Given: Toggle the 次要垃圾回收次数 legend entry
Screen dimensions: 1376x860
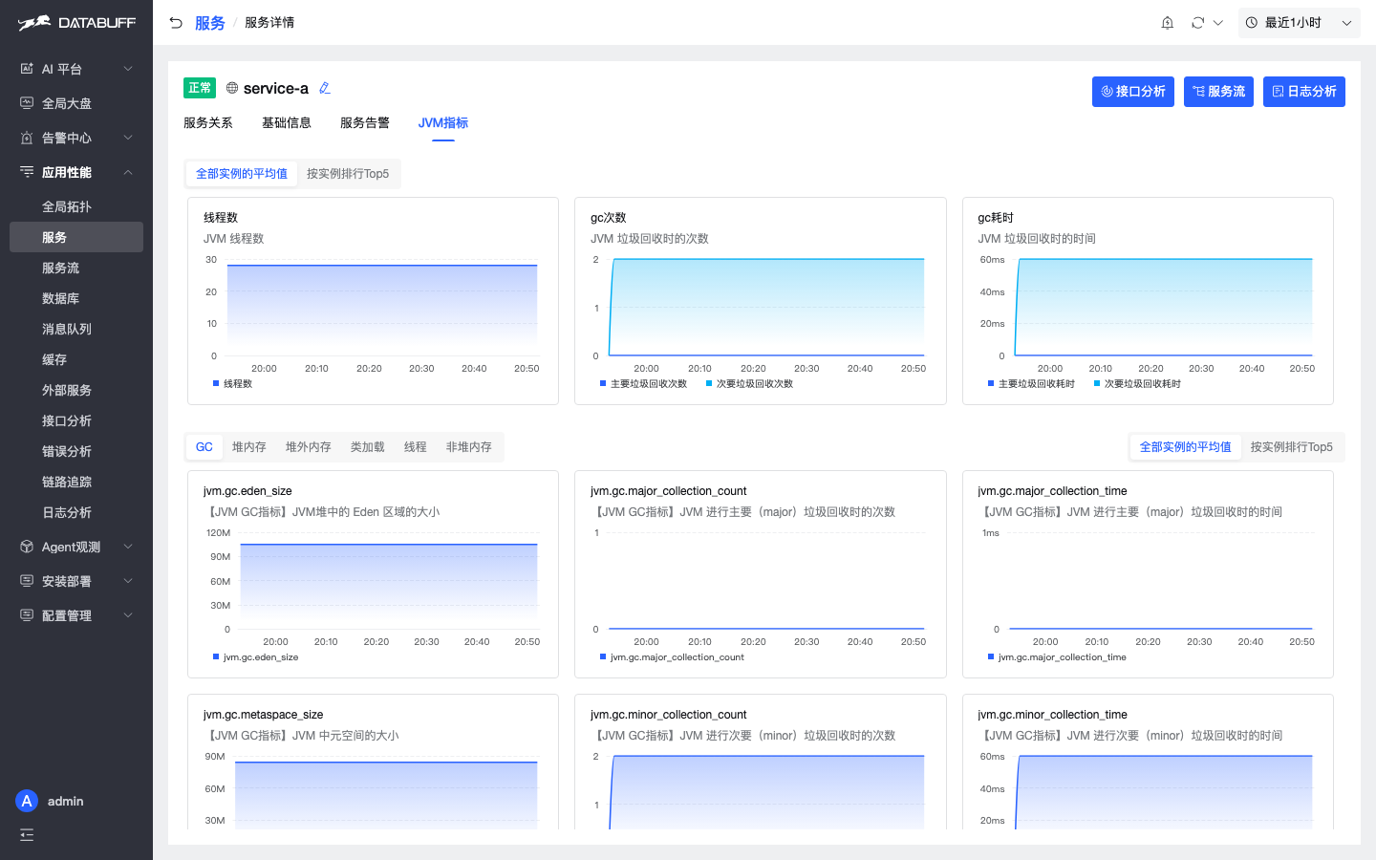Looking at the screenshot, I should click(x=749, y=384).
